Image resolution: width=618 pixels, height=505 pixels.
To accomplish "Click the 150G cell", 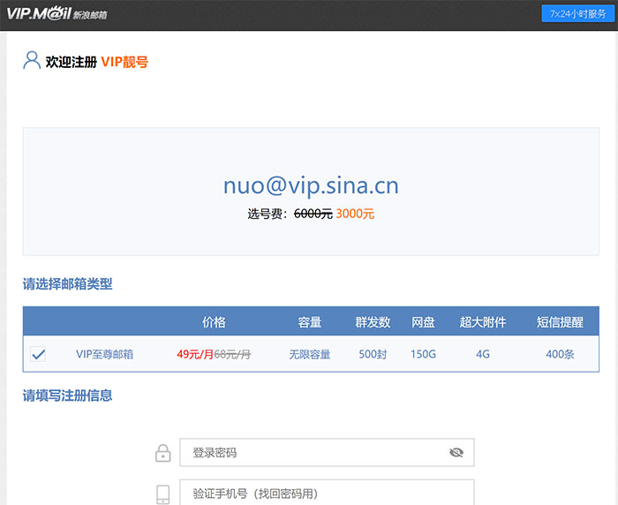I will [423, 354].
